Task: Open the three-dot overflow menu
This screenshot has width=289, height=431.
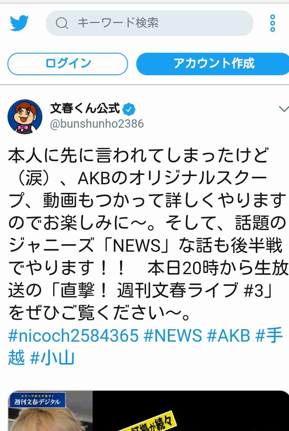Action: (272, 23)
